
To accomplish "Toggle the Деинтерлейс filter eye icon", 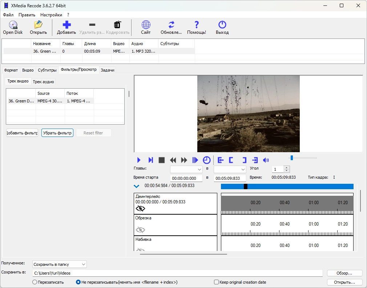I will pos(140,208).
